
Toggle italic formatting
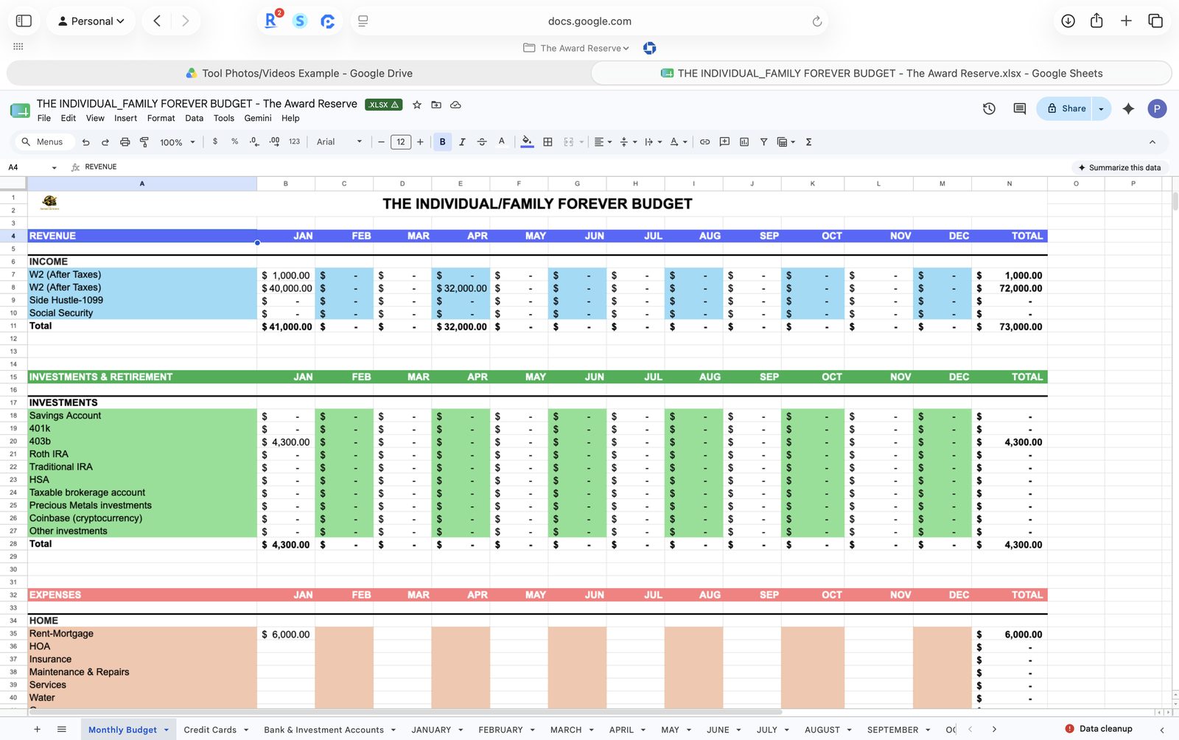tap(462, 142)
